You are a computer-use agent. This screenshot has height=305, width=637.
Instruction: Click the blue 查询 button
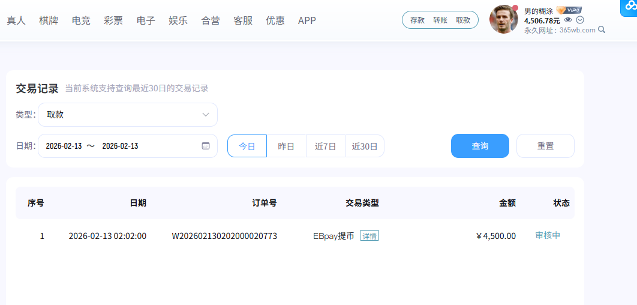click(x=480, y=146)
